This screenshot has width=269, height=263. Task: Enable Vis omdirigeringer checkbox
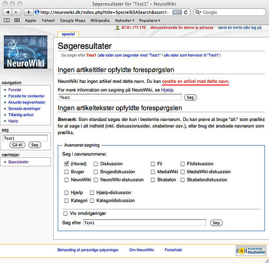(x=65, y=213)
